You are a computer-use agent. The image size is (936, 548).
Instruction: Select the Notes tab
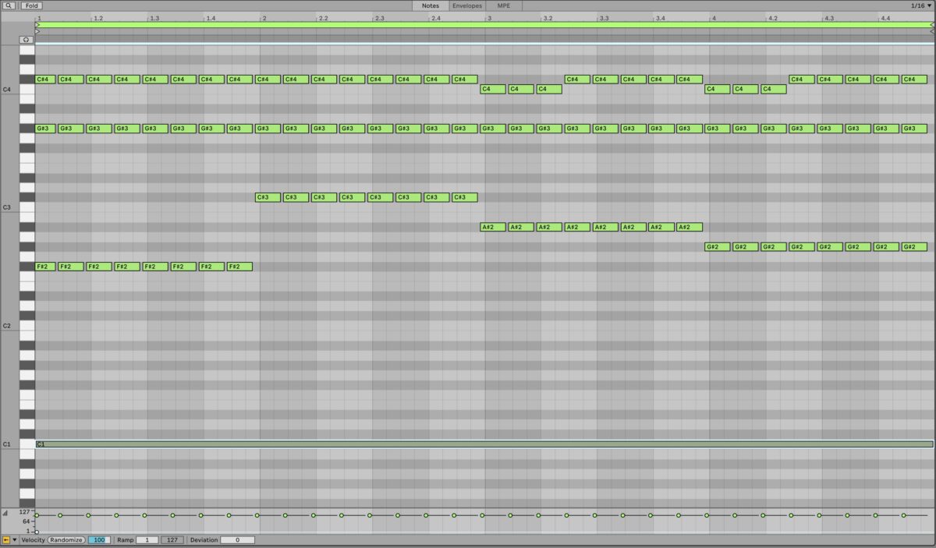coord(430,5)
